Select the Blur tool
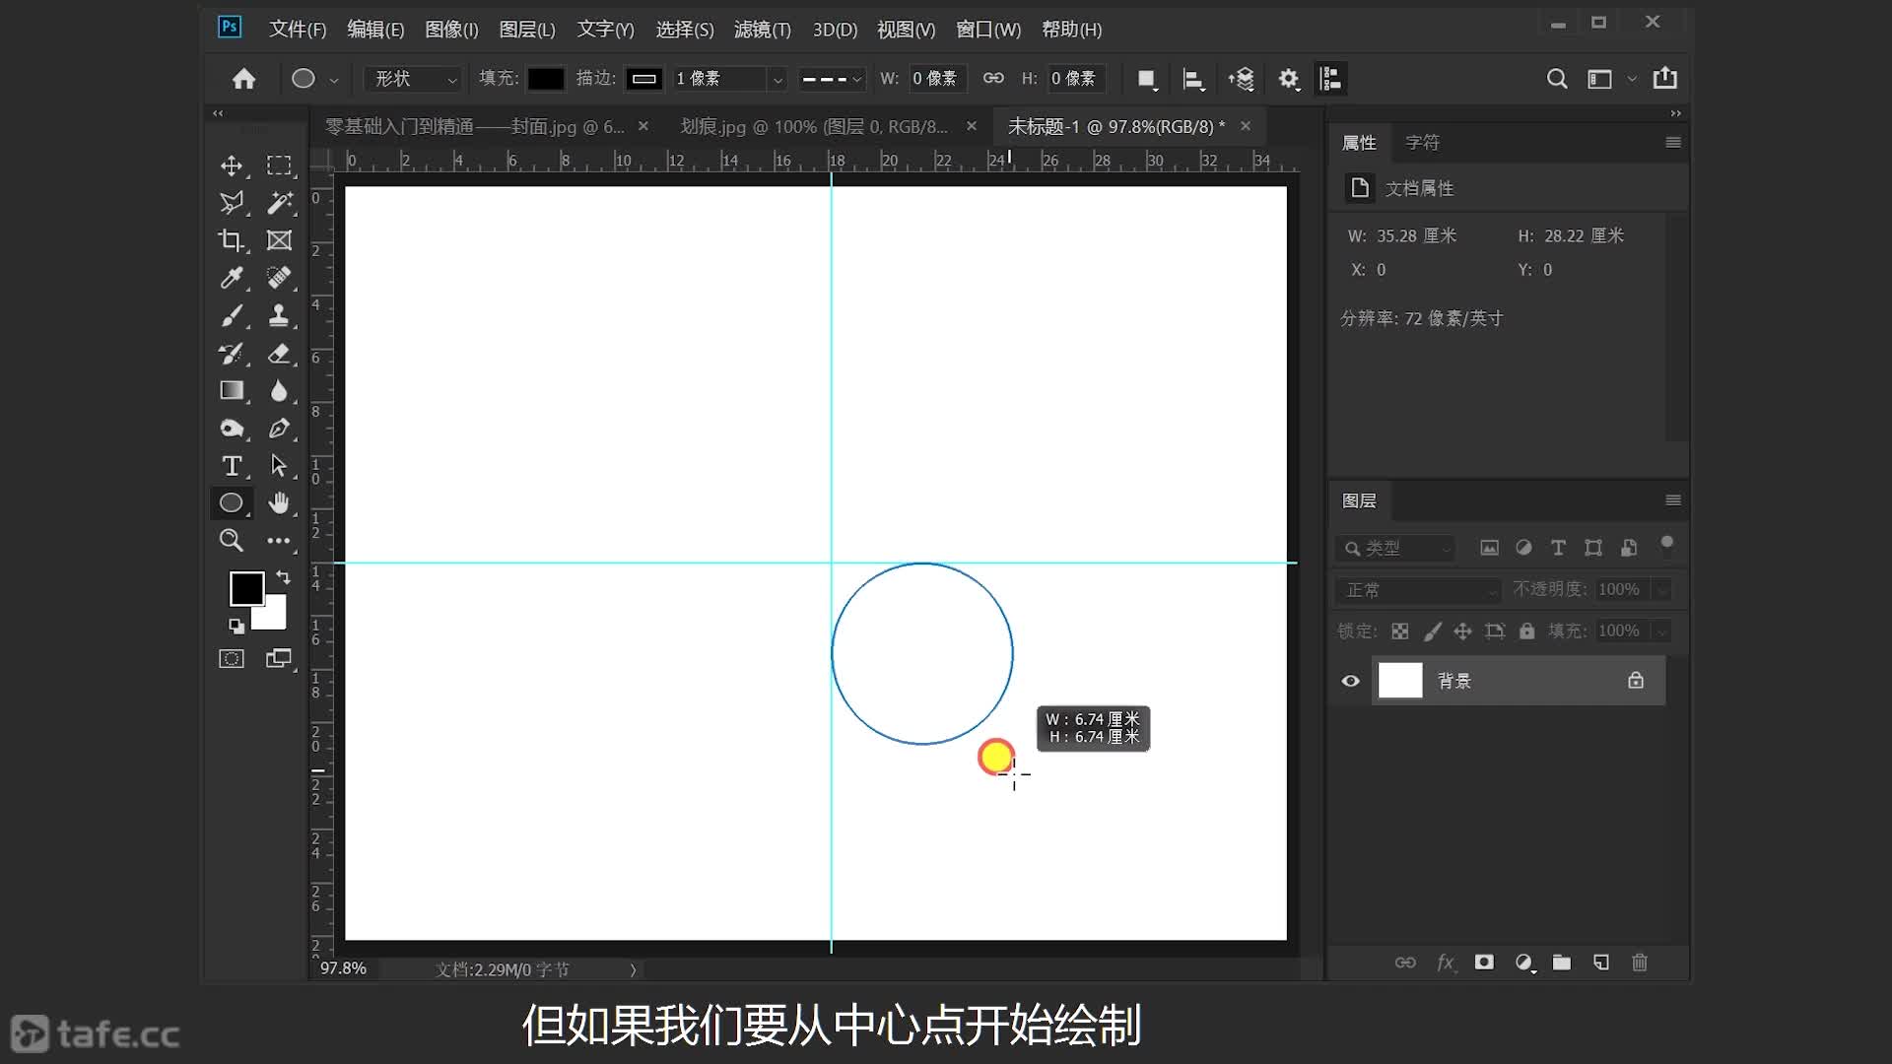Screen dimensions: 1892x1064 279,390
